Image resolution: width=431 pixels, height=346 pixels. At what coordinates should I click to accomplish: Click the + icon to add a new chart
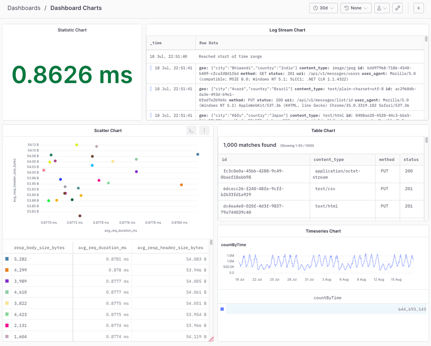coord(418,8)
